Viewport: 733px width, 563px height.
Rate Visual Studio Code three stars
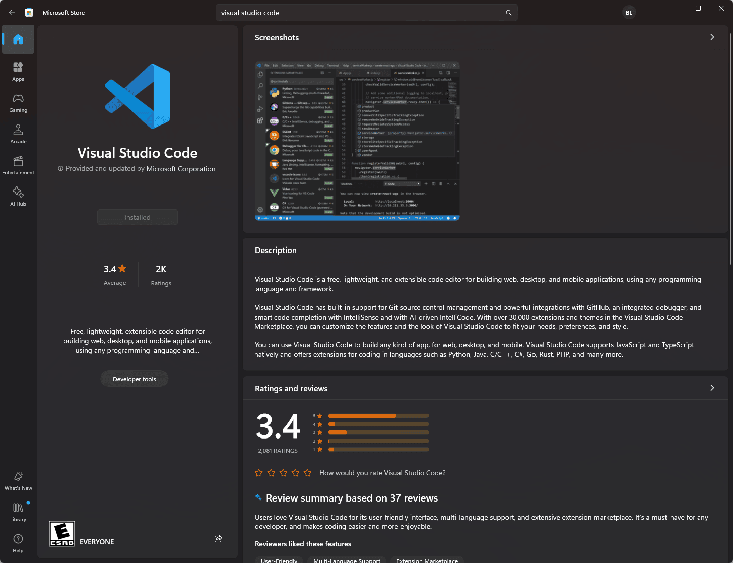pos(283,473)
